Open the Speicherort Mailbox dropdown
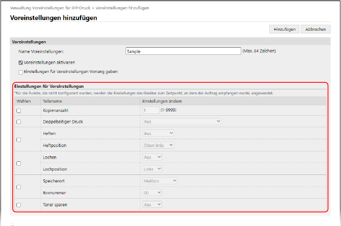 [160, 180]
